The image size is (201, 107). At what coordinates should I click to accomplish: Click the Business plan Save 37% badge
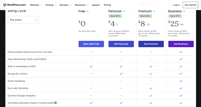(x=175, y=16)
